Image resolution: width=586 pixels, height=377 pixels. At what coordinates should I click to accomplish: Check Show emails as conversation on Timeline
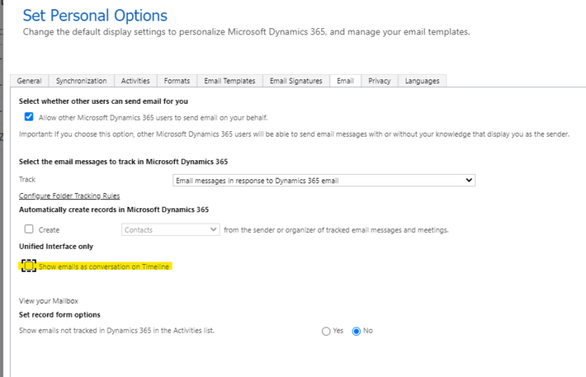click(x=29, y=266)
